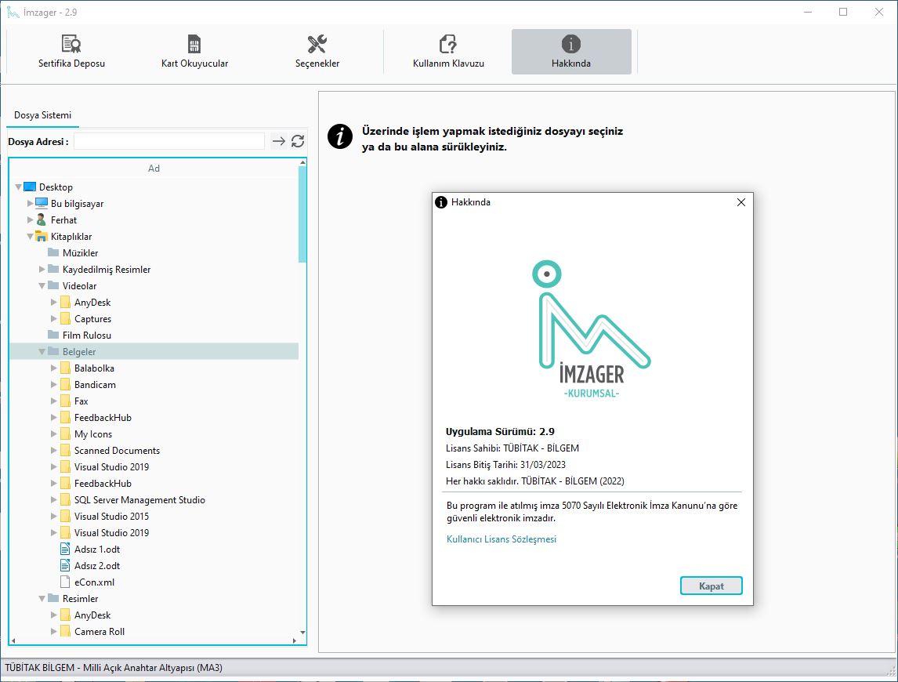This screenshot has width=898, height=682.
Task: Click the Bandicam folder icon
Action: point(65,385)
